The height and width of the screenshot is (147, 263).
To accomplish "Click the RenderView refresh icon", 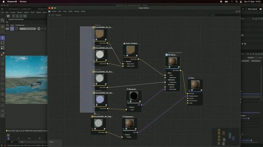I will click(17, 29).
